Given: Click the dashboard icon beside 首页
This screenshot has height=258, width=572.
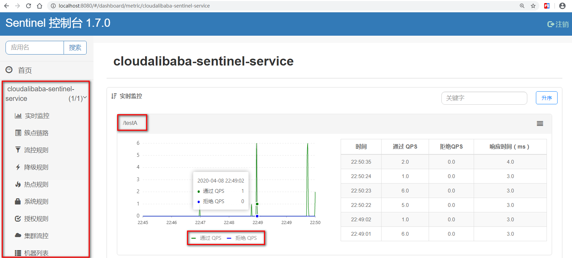Looking at the screenshot, I should [x=9, y=70].
